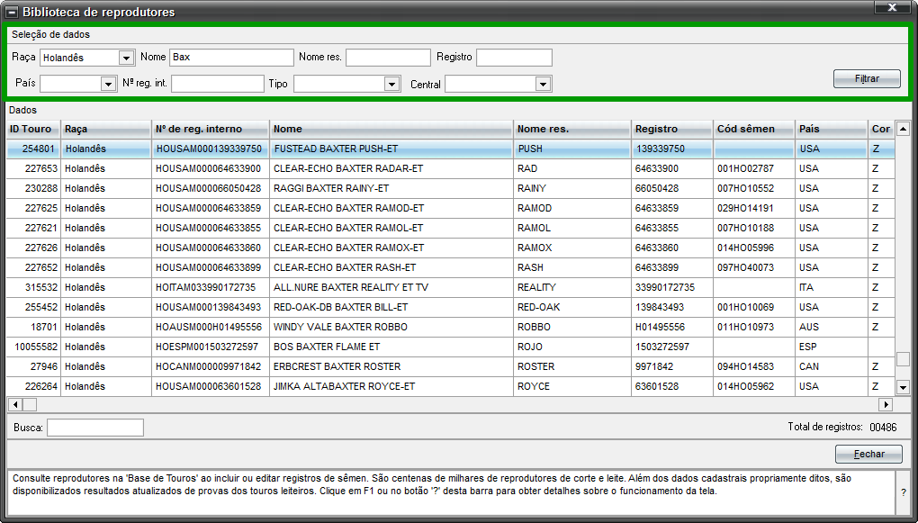Click the Busca search field
Viewport: 918px width, 523px height.
95,428
